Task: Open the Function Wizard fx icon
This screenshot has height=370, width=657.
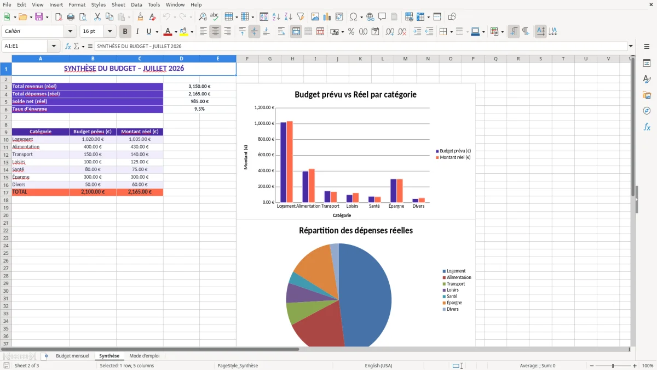Action: click(68, 46)
